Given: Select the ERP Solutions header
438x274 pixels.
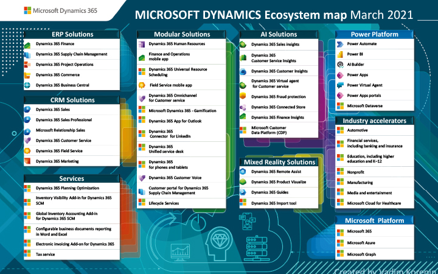Looking at the screenshot, I should tap(72, 34).
